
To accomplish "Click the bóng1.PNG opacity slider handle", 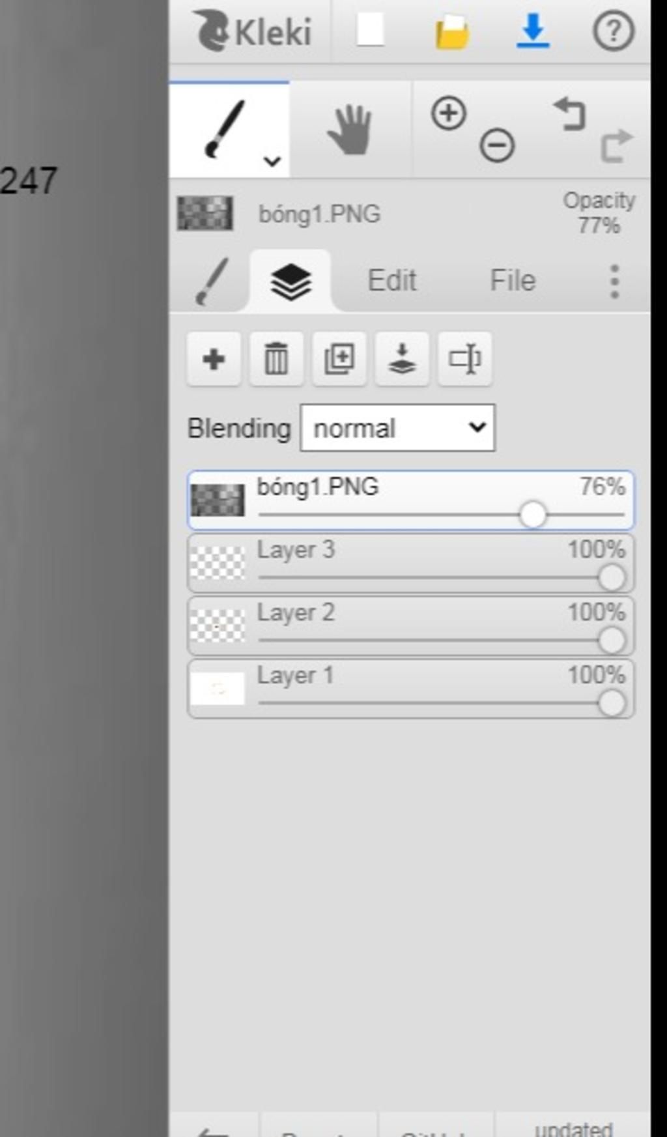I will pos(533,515).
